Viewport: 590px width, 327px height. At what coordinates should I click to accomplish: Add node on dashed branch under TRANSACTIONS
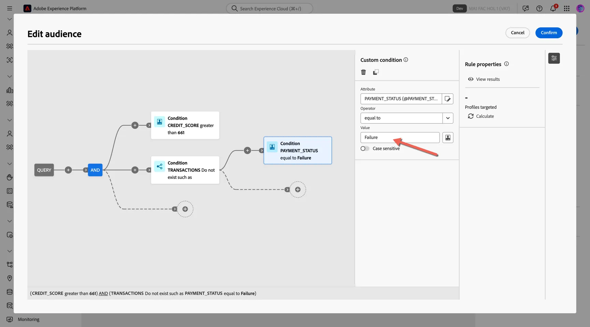[298, 189]
